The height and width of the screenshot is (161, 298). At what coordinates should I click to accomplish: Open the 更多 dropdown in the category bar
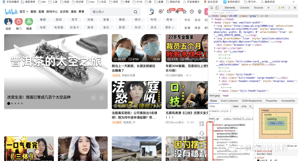coord(169,27)
